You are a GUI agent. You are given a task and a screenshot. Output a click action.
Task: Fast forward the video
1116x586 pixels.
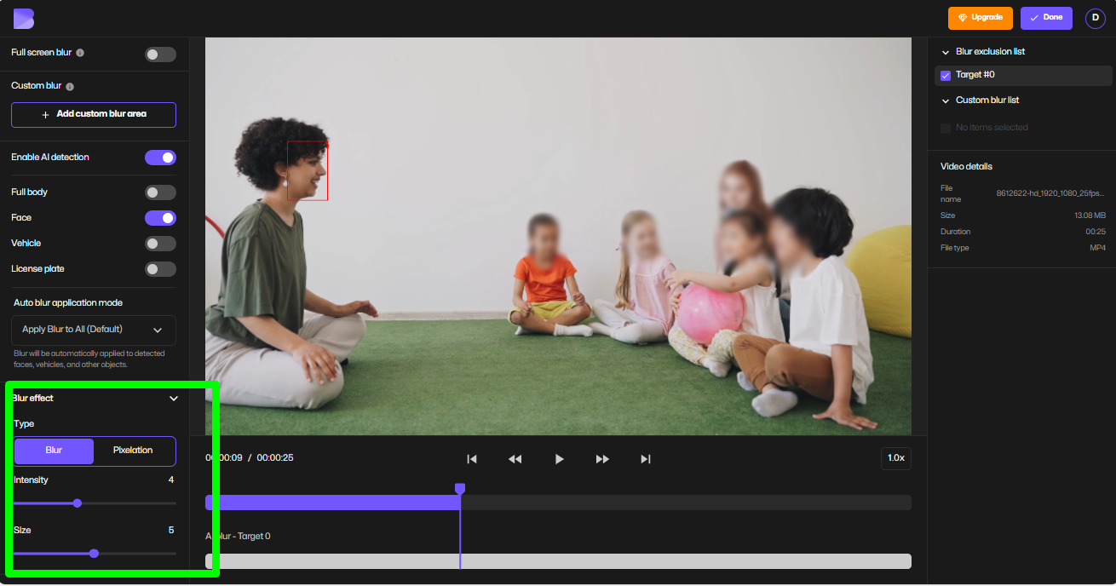602,459
